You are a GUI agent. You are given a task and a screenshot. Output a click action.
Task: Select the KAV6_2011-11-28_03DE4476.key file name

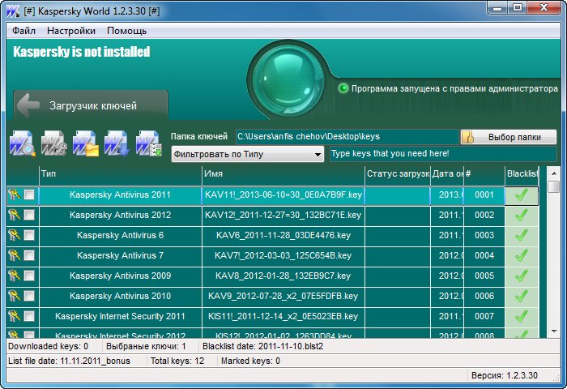coord(283,235)
